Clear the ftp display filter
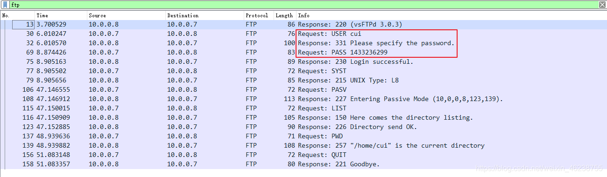 click(x=602, y=4)
